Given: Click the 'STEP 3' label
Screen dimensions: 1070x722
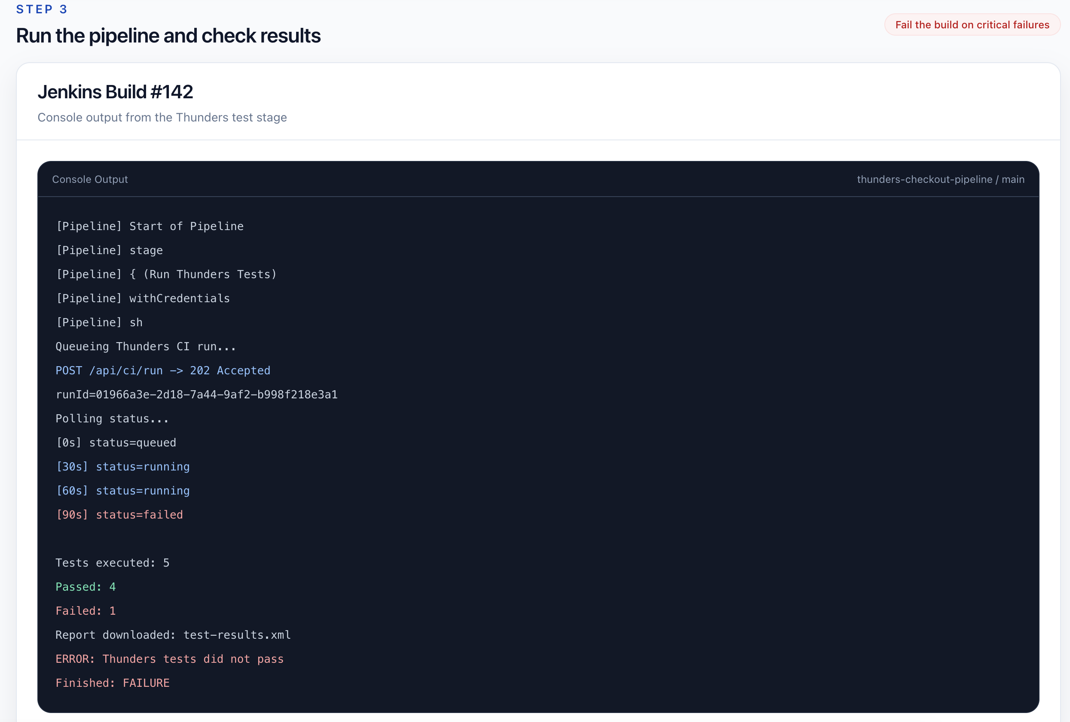Looking at the screenshot, I should click(x=42, y=9).
